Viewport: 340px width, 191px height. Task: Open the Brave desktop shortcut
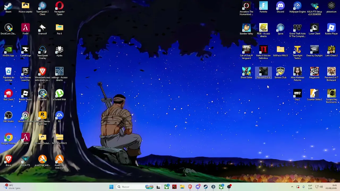8,161
